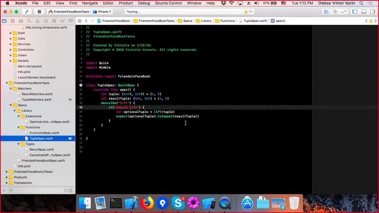Click the build tool hammer button

coord(27,12)
